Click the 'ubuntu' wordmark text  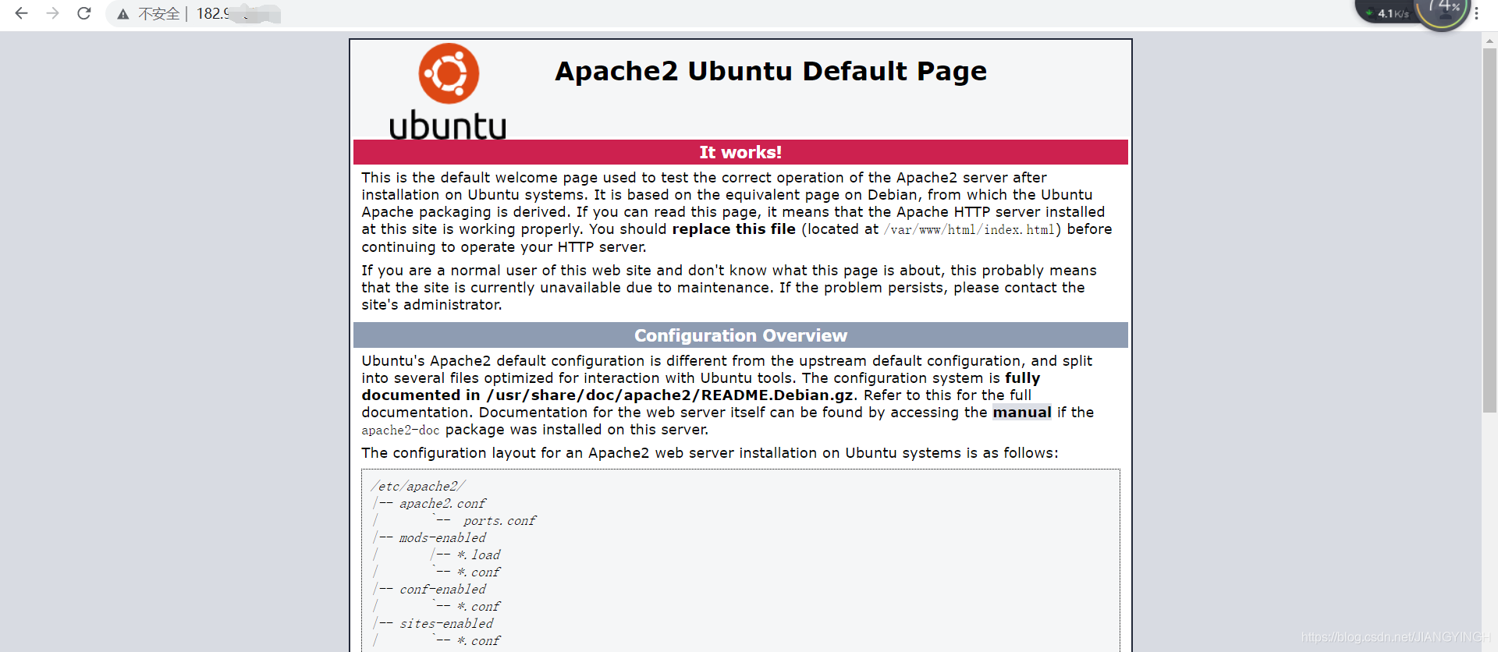click(448, 126)
